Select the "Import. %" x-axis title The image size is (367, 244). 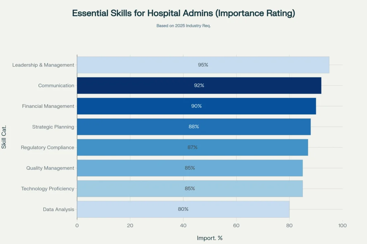(210, 238)
